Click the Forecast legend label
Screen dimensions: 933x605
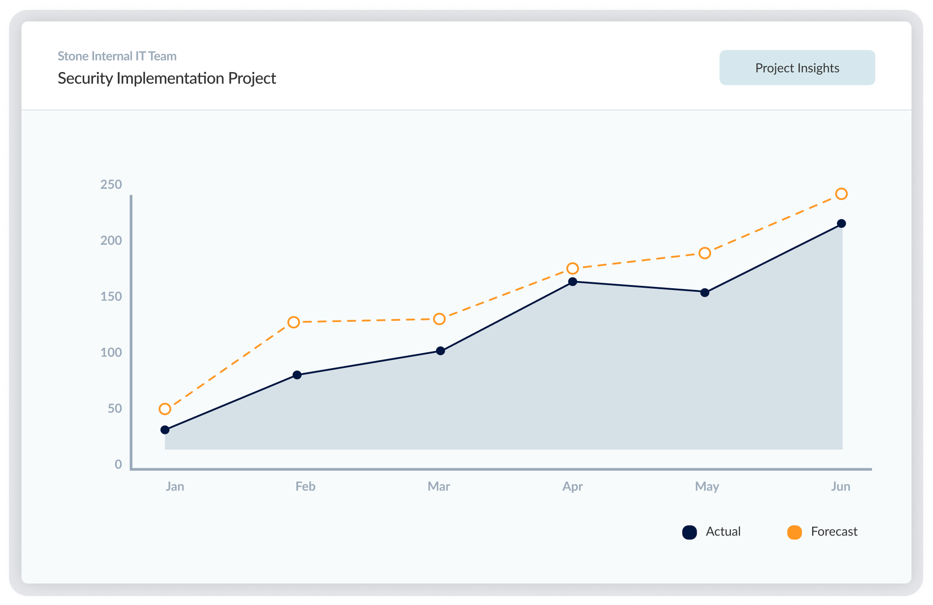coord(834,532)
